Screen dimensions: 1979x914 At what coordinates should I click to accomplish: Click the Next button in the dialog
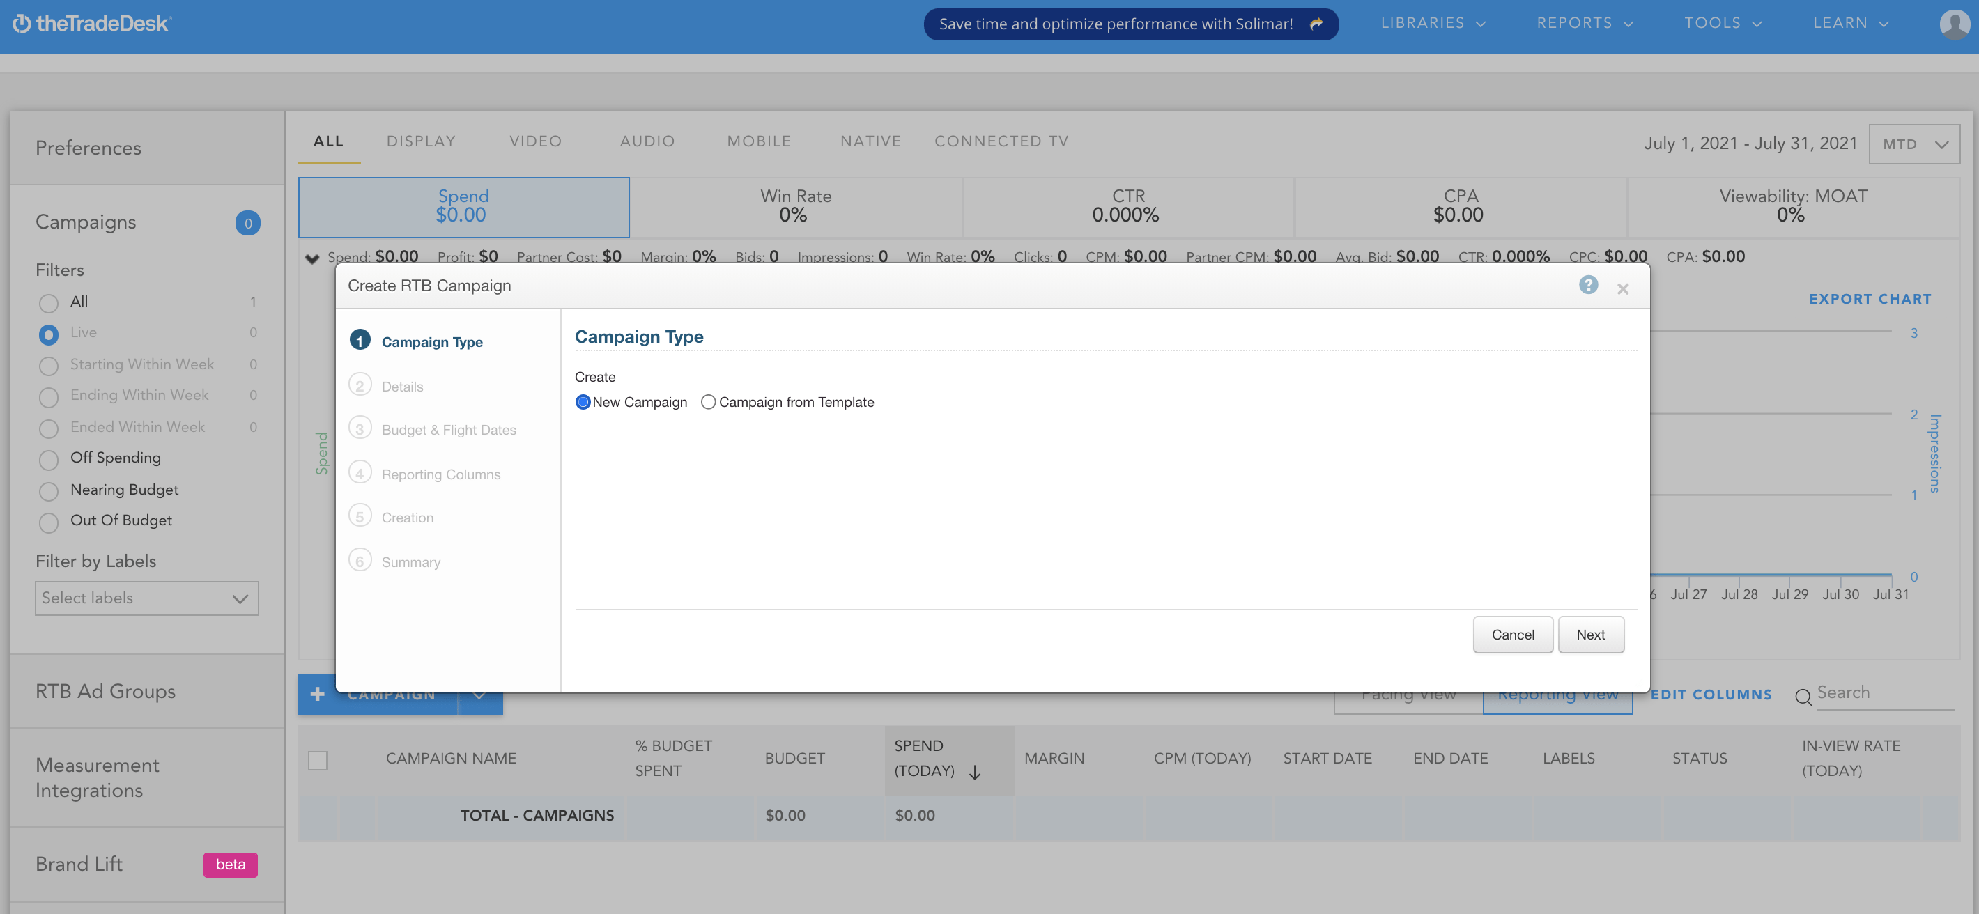pyautogui.click(x=1590, y=635)
